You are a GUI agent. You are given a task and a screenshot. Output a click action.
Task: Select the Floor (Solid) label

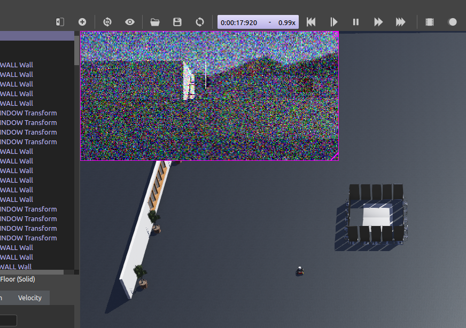point(18,279)
